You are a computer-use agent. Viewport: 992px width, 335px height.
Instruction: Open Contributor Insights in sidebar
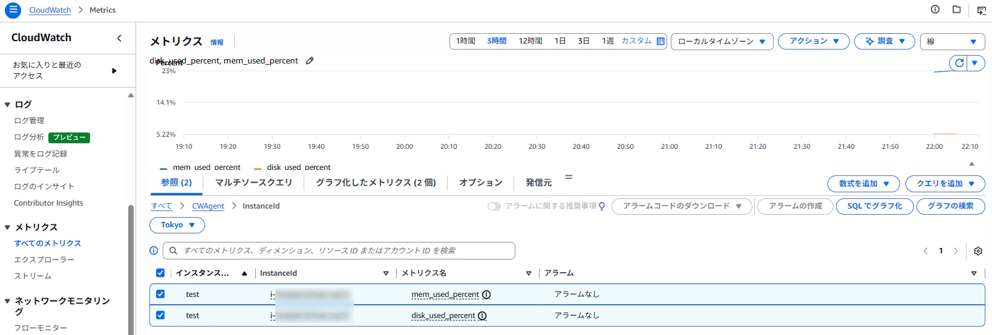tap(48, 203)
